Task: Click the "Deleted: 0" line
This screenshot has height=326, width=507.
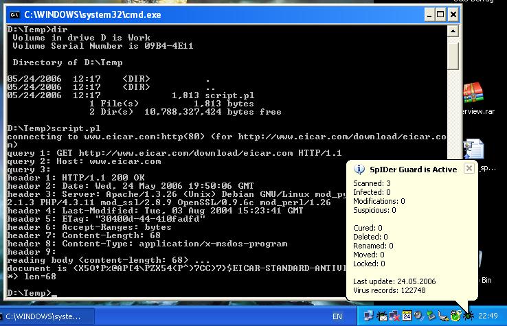Action: 370,237
